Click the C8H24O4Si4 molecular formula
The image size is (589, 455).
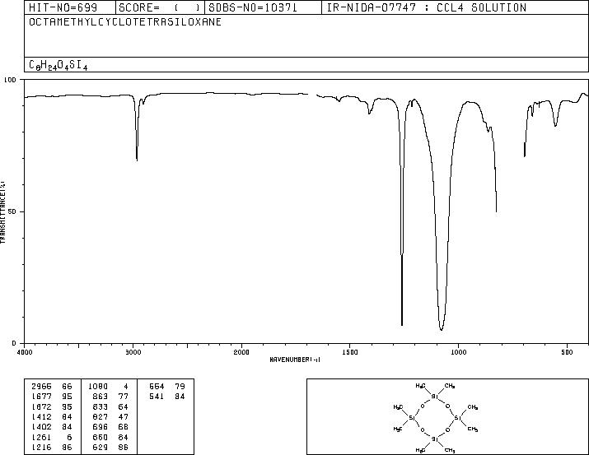tap(58, 65)
